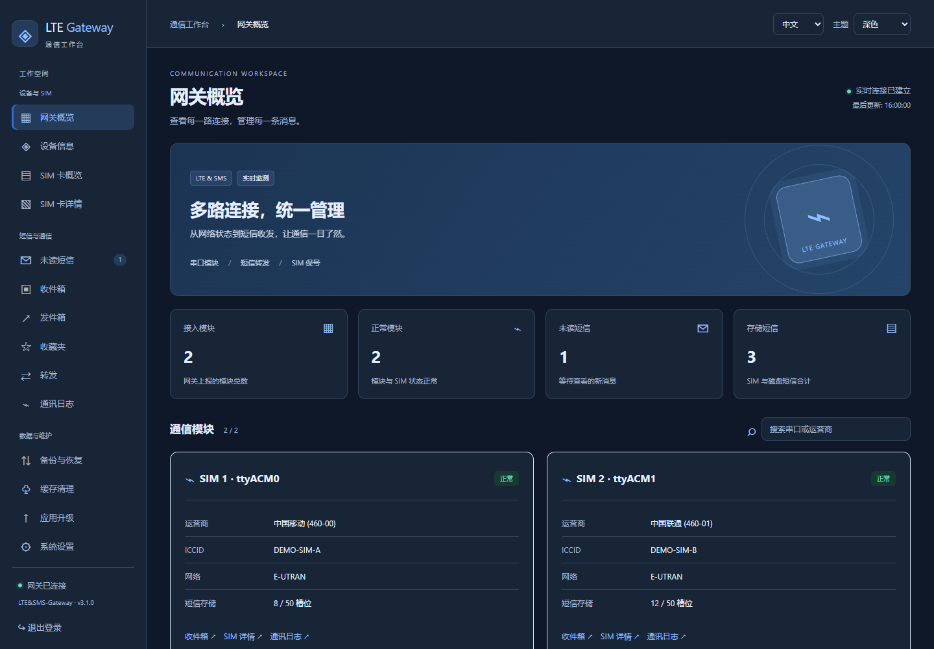Click the 12 / 50 槽位 storage value
The height and width of the screenshot is (649, 934).
tap(671, 604)
